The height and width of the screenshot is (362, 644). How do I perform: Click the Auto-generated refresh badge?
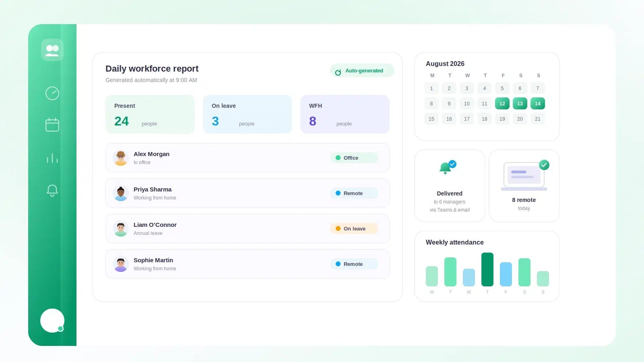(362, 70)
